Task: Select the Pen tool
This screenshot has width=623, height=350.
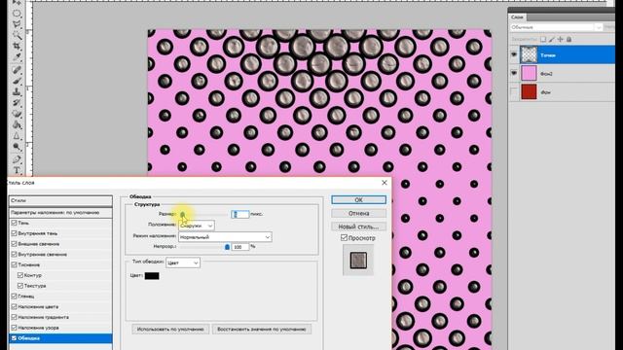Action: tap(17, 159)
